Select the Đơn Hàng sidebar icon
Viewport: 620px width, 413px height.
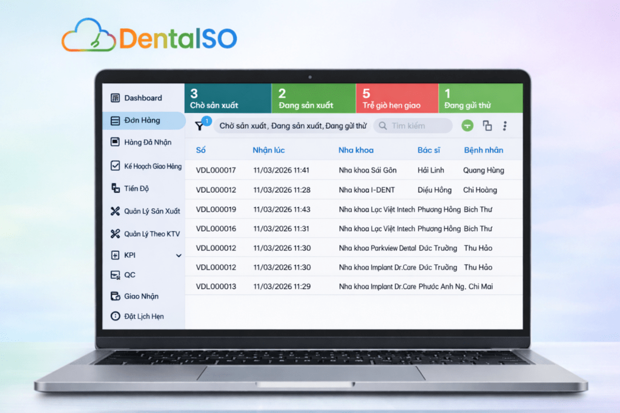[114, 120]
